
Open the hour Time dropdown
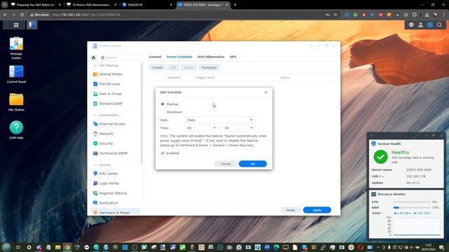coord(201,128)
